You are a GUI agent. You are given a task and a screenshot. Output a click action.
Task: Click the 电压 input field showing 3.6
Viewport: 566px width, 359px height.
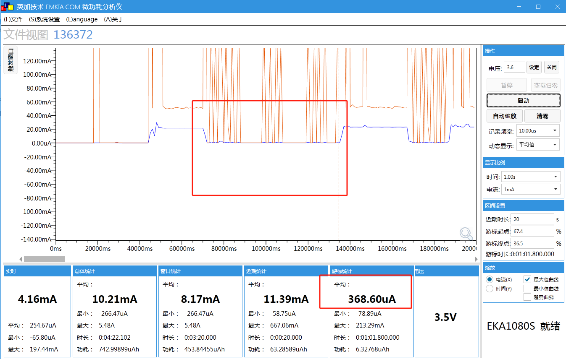514,67
